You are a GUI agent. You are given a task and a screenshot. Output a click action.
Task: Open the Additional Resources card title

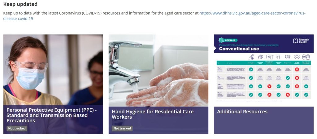pyautogui.click(x=242, y=112)
